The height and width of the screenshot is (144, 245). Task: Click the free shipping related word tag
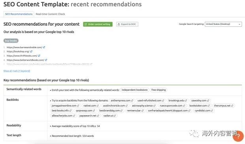[x=158, y=90]
